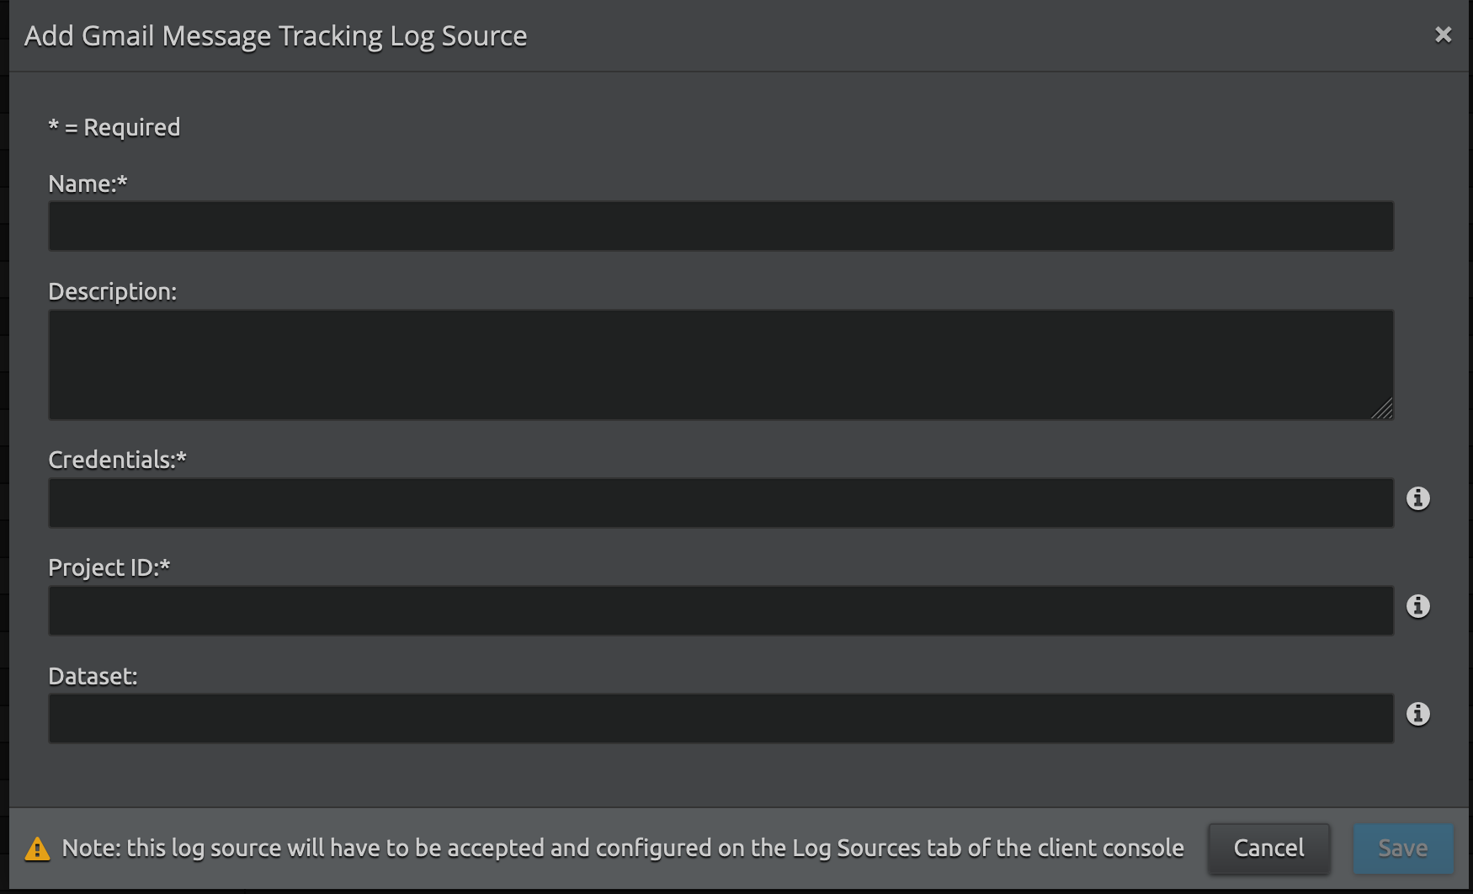
Task: Click the "Dataset:" label text
Action: coord(93,676)
